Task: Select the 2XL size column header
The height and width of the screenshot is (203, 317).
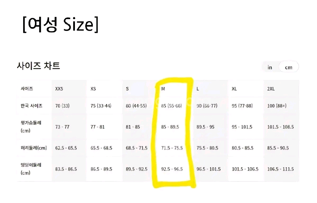Action: (271, 89)
